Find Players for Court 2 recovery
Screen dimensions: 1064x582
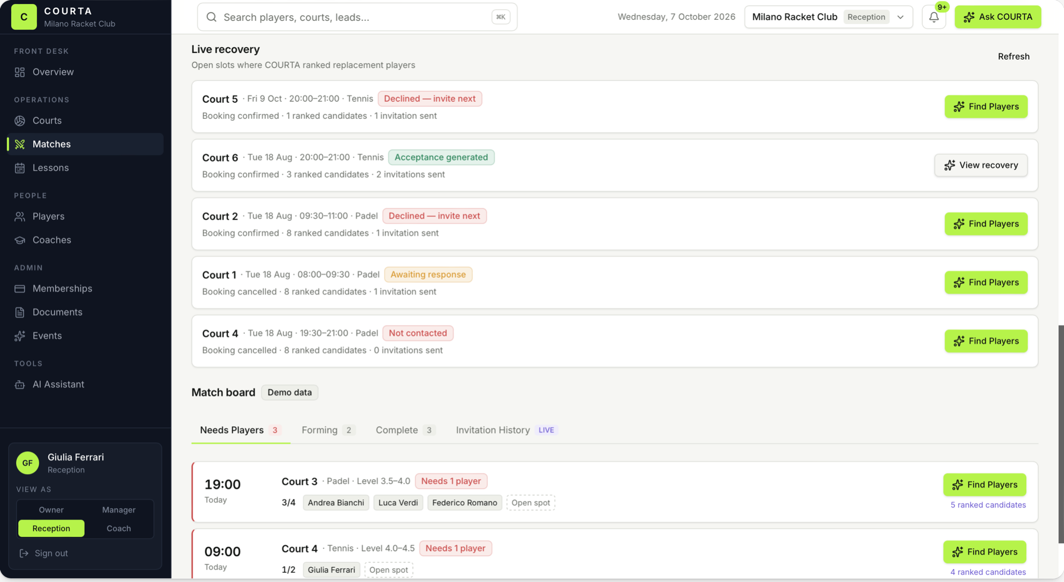986,224
